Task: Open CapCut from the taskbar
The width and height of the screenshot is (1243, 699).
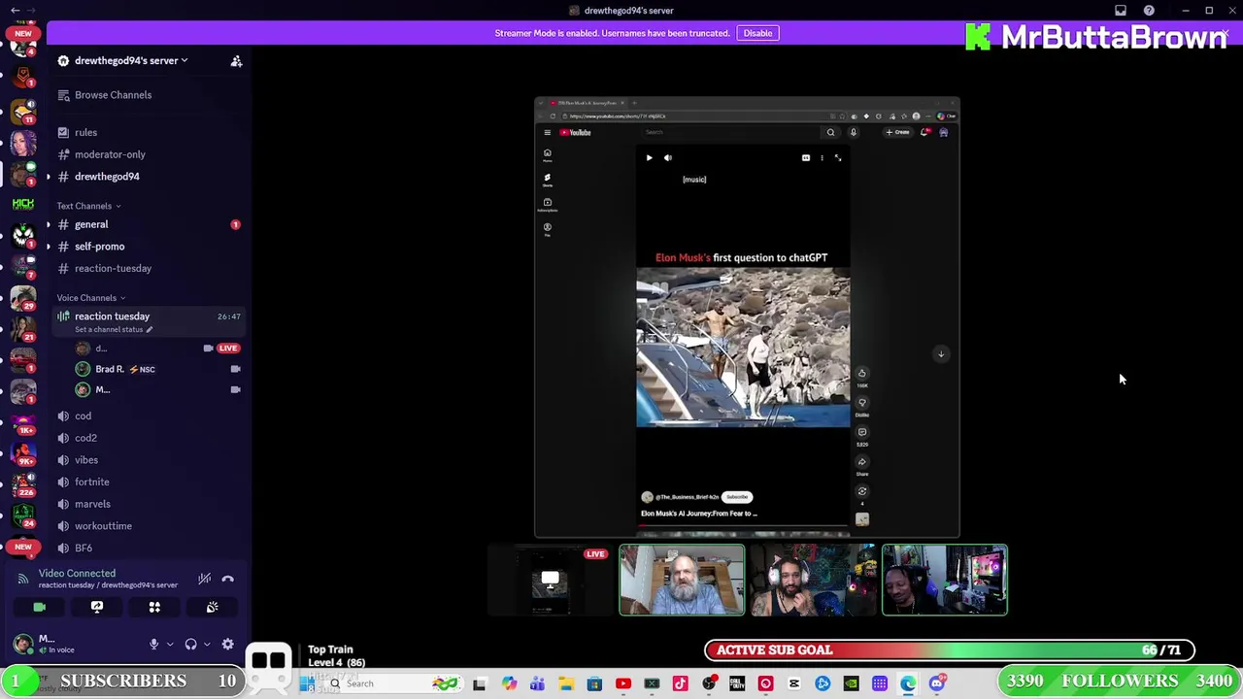Action: [794, 683]
